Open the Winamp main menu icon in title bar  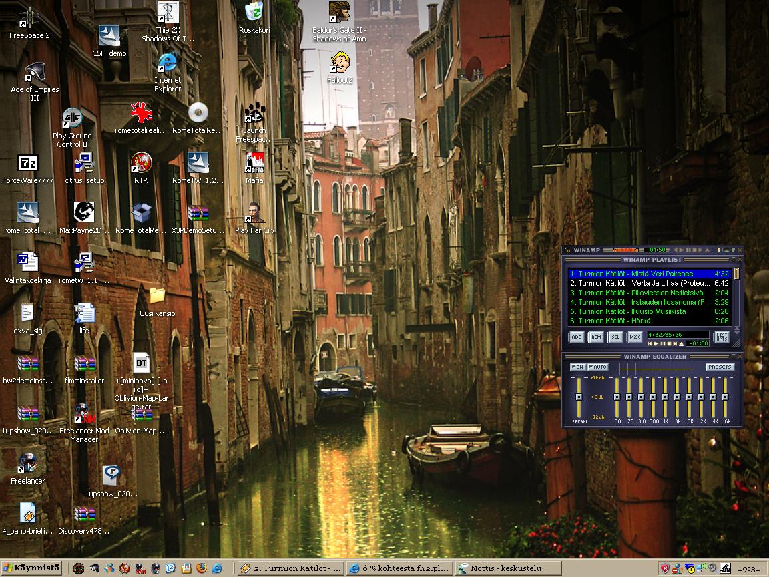pos(567,250)
